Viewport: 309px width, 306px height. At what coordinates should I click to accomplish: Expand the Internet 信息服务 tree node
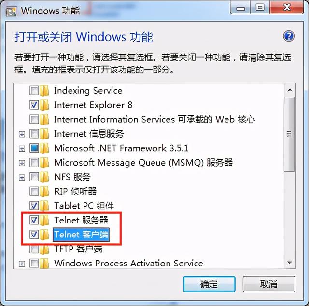click(22, 134)
